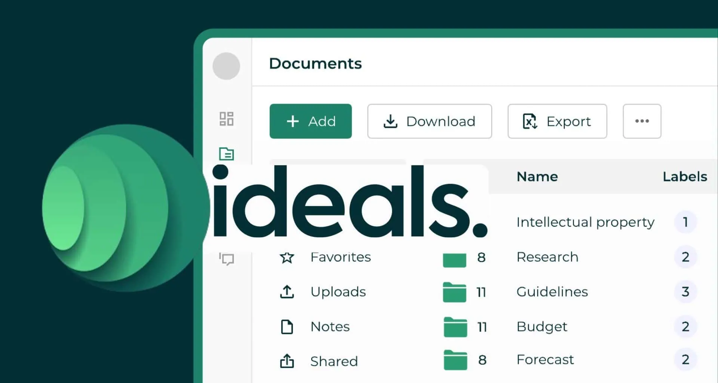Show the Shared items
The image size is (718, 383).
click(334, 361)
